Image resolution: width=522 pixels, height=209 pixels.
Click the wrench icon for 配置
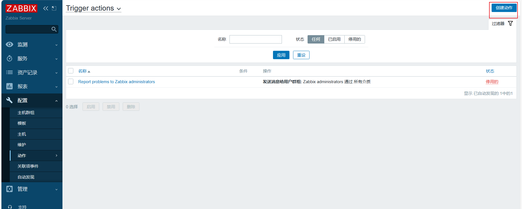click(9, 100)
